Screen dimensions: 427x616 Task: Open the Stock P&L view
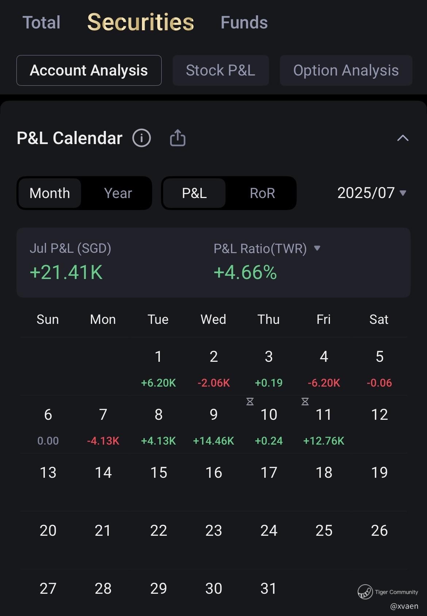click(220, 70)
